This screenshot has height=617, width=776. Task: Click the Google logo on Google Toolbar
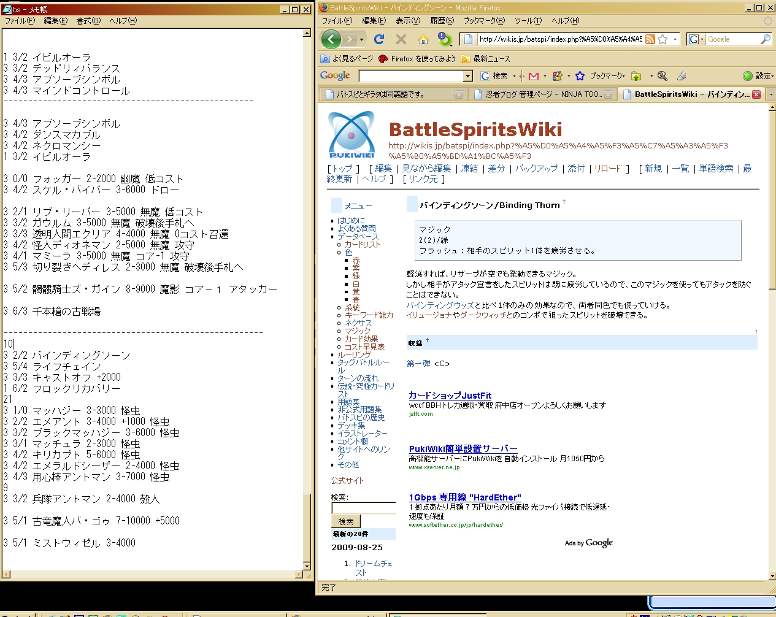(x=335, y=75)
